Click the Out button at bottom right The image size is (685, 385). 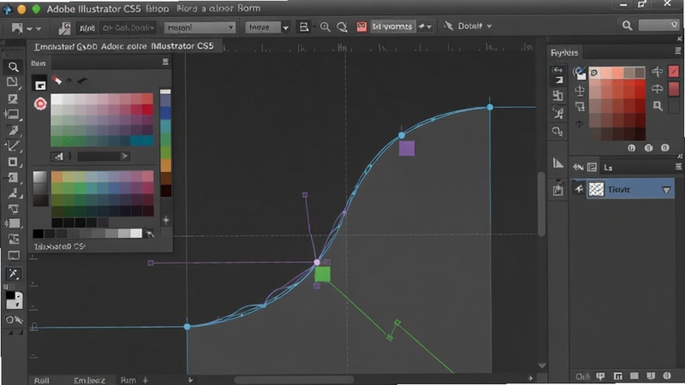click(582, 376)
